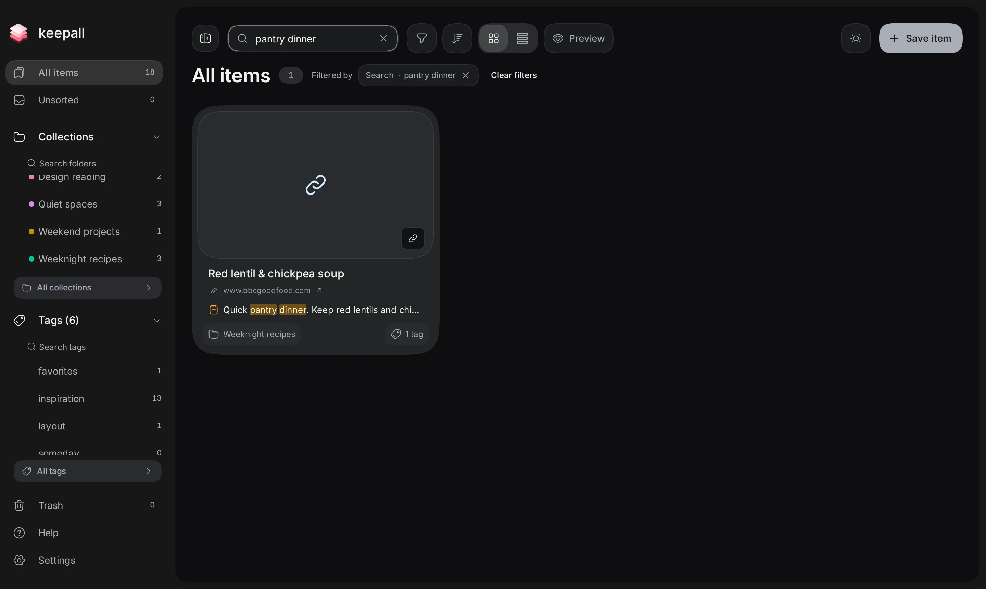
Task: Click the pantry dinner search field
Action: [x=313, y=38]
